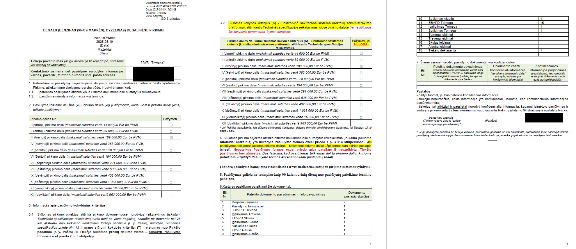Check XII (dvyliktoji) box in Pažymėti column
Image resolution: width=576 pixels, height=249 pixels.
tap(171, 195)
